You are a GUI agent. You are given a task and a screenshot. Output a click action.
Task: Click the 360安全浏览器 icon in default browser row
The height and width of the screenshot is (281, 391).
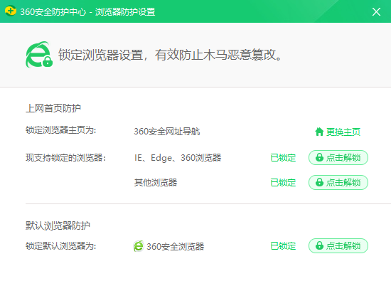point(139,246)
